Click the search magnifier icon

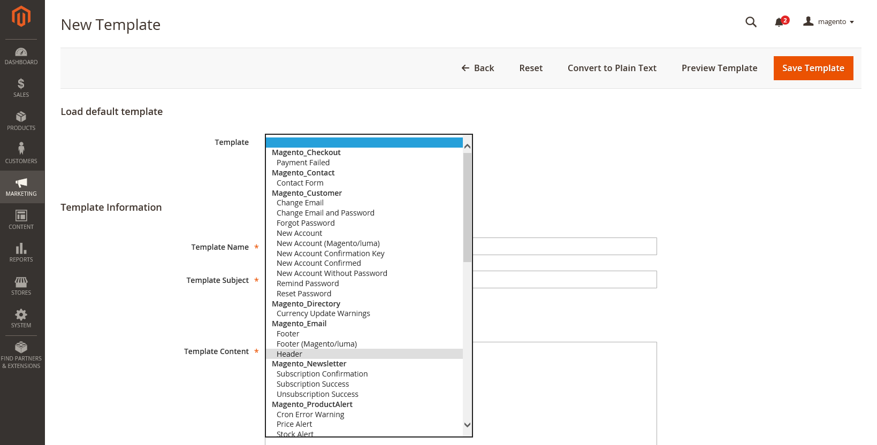751,22
